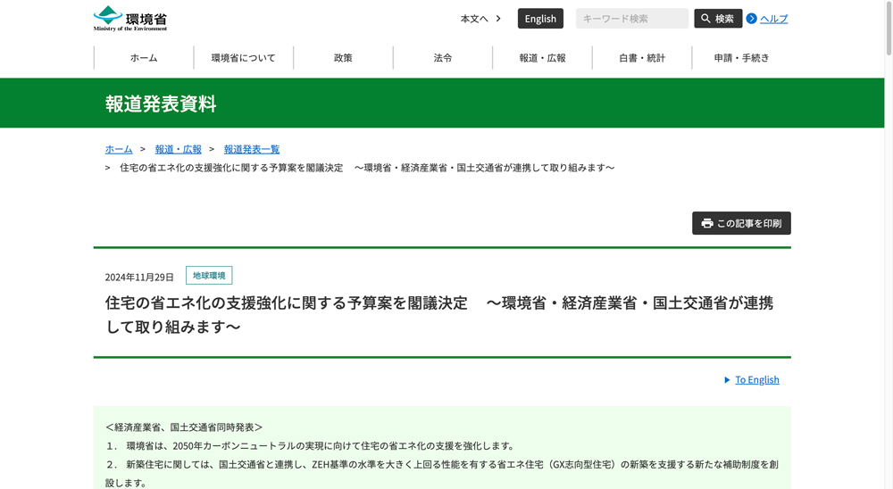Click the printer icon in print button
893x489 pixels.
pyautogui.click(x=707, y=223)
